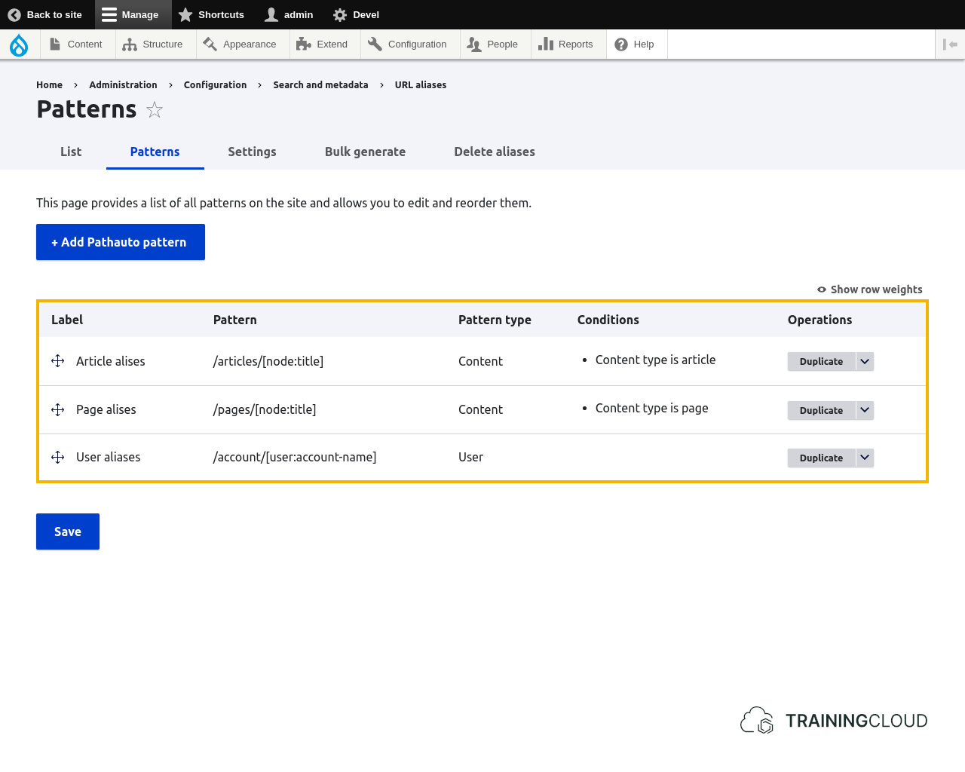The width and height of the screenshot is (965, 772).
Task: Click Add Pathauto pattern button
Action: pyautogui.click(x=121, y=242)
